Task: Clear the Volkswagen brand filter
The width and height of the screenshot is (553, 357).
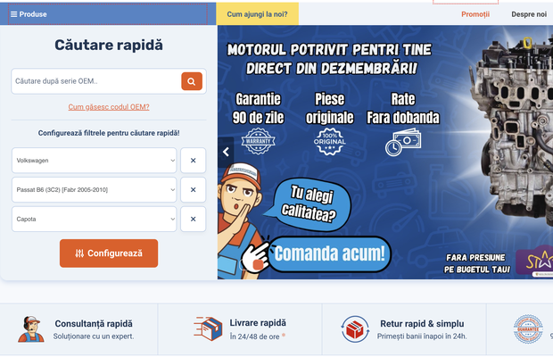Action: click(x=193, y=161)
